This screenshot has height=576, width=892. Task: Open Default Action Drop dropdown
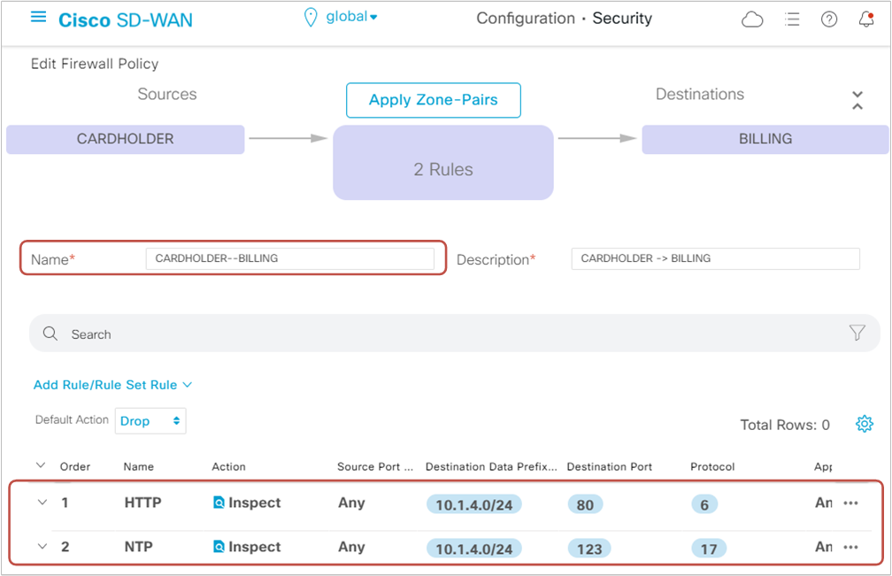[x=151, y=421]
